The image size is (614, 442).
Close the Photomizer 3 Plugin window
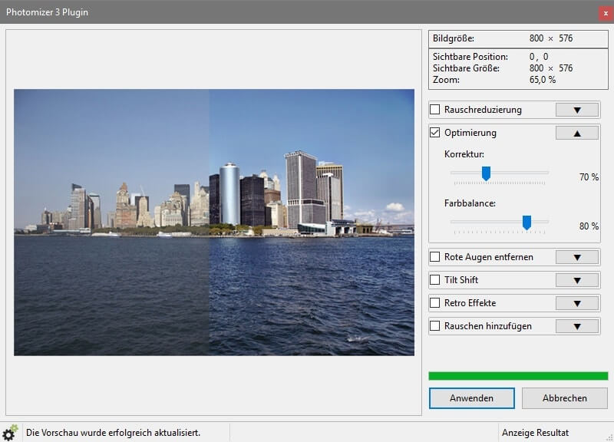[605, 13]
